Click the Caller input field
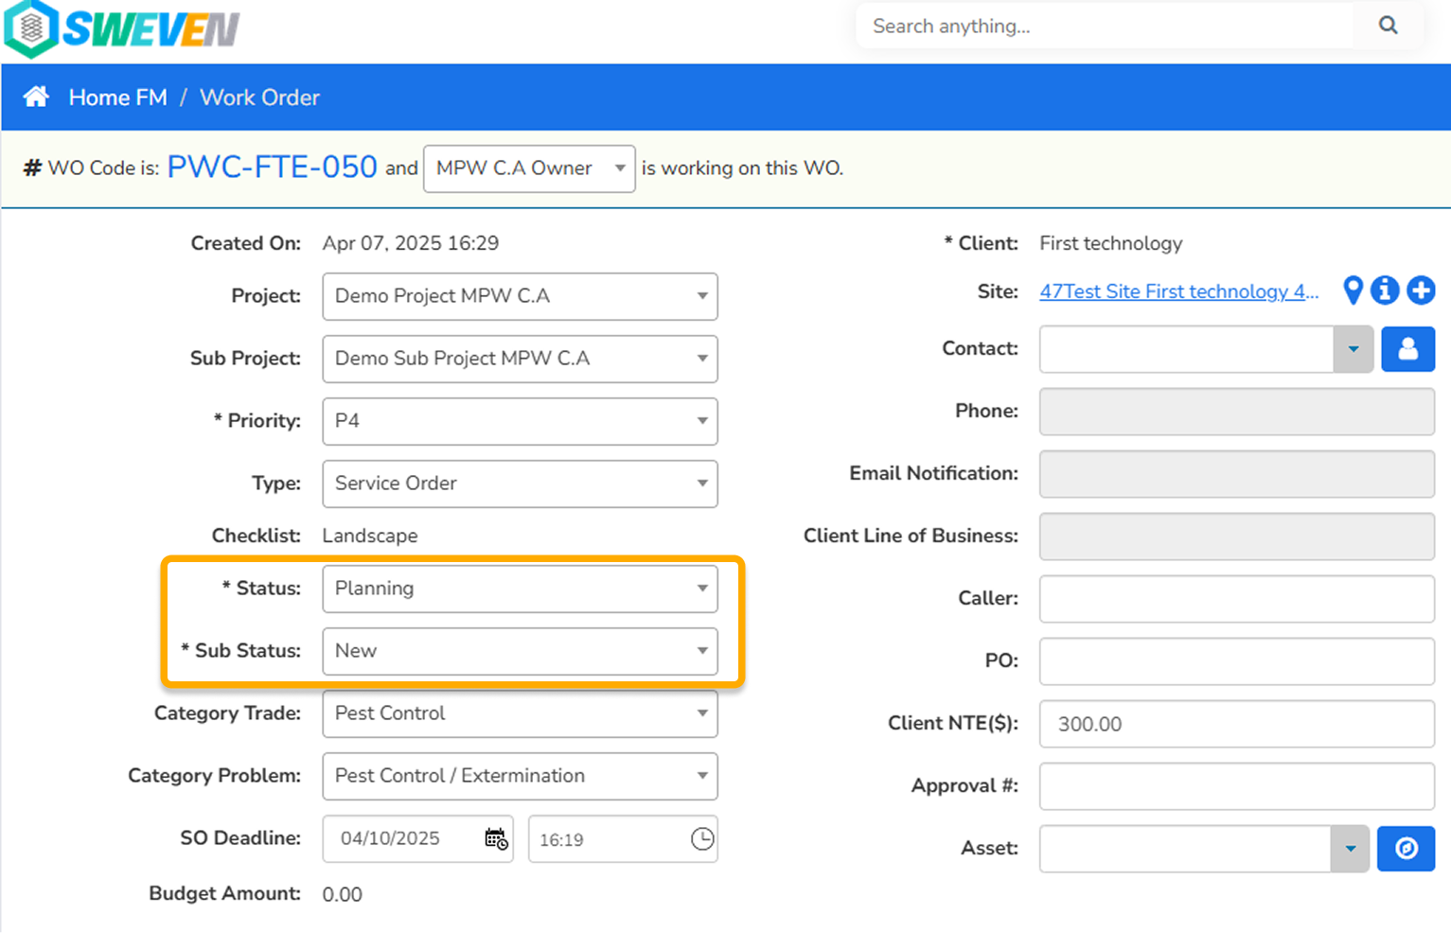Screen dimensions: 1451x933 [x=1236, y=599]
